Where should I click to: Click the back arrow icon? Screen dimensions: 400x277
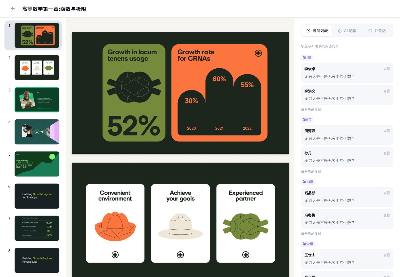tap(13, 9)
